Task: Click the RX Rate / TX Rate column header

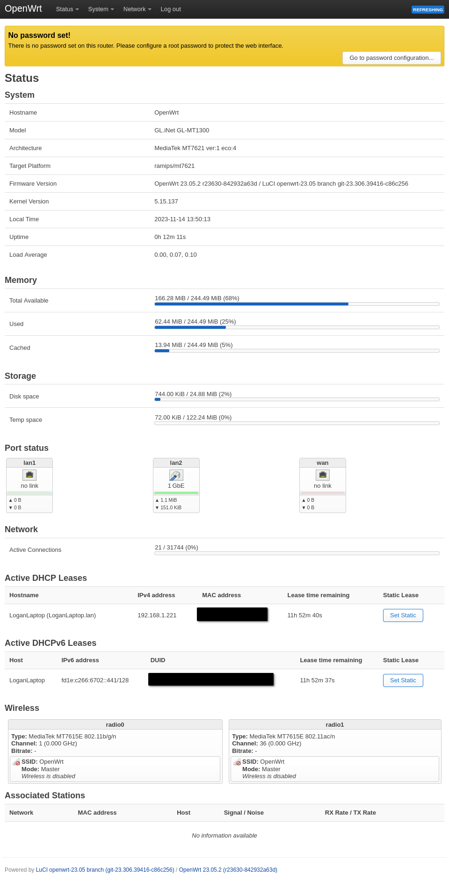Action: click(x=350, y=813)
